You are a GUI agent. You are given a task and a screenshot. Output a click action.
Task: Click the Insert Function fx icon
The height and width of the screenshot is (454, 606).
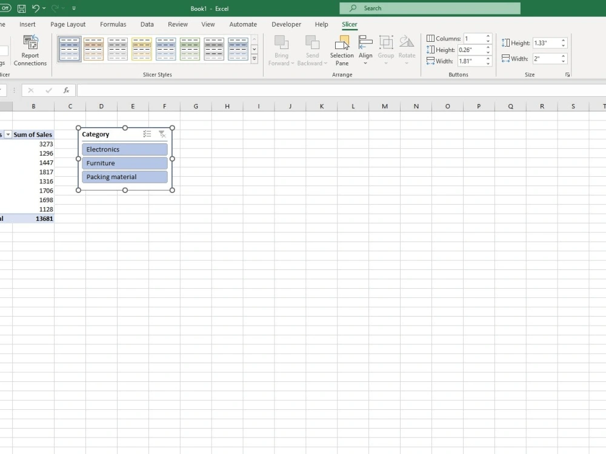point(66,90)
